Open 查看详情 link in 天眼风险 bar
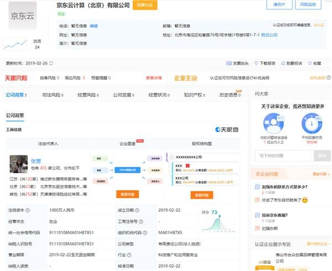 pos(153,78)
